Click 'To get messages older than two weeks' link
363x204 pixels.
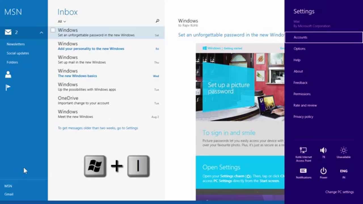(98, 128)
